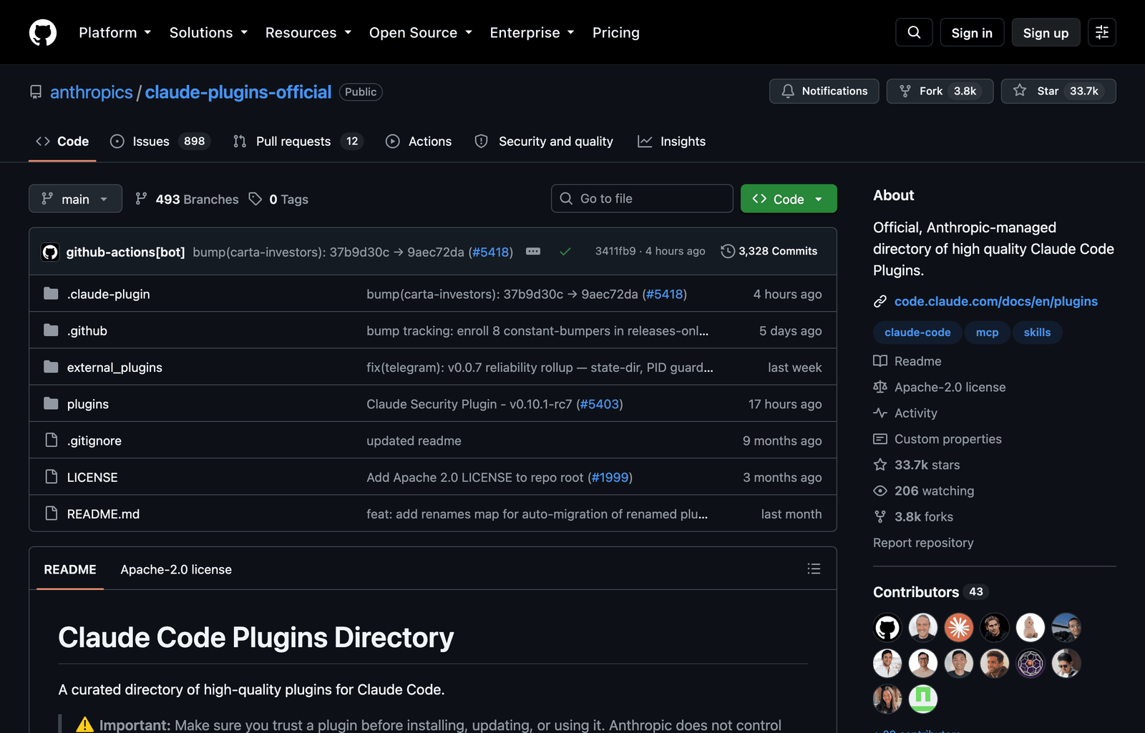Screen dimensions: 1145x733
Task: Open the README outline list icon
Action: (814, 569)
